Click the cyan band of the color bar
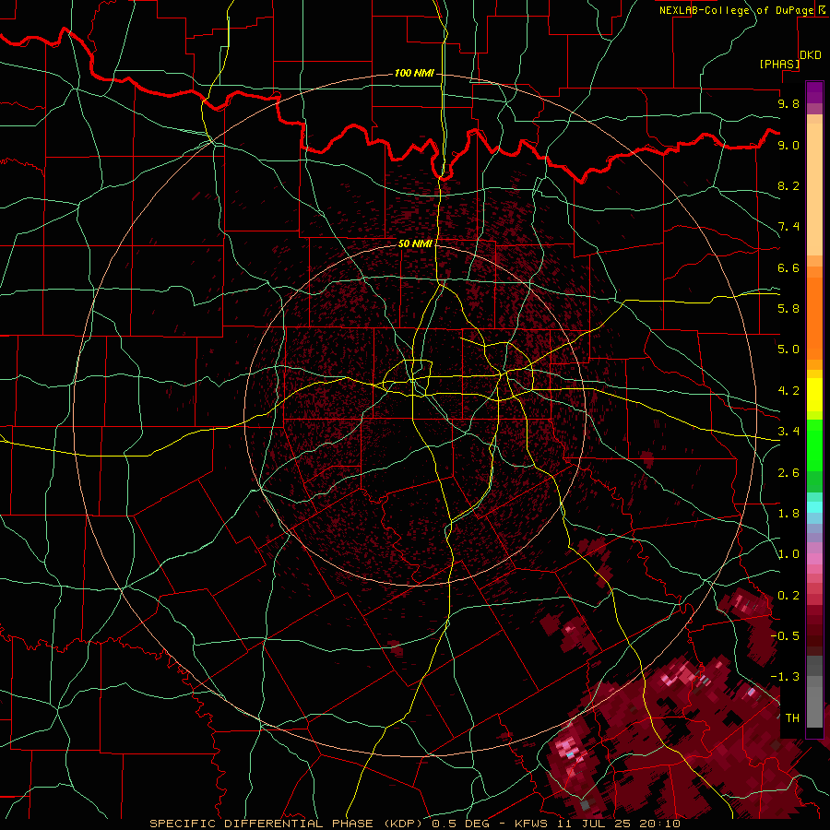This screenshot has height=830, width=830. click(x=814, y=507)
